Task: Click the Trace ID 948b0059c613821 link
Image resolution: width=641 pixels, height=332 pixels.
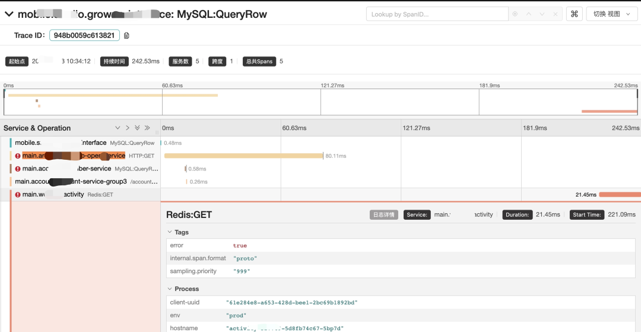Action: 84,36
